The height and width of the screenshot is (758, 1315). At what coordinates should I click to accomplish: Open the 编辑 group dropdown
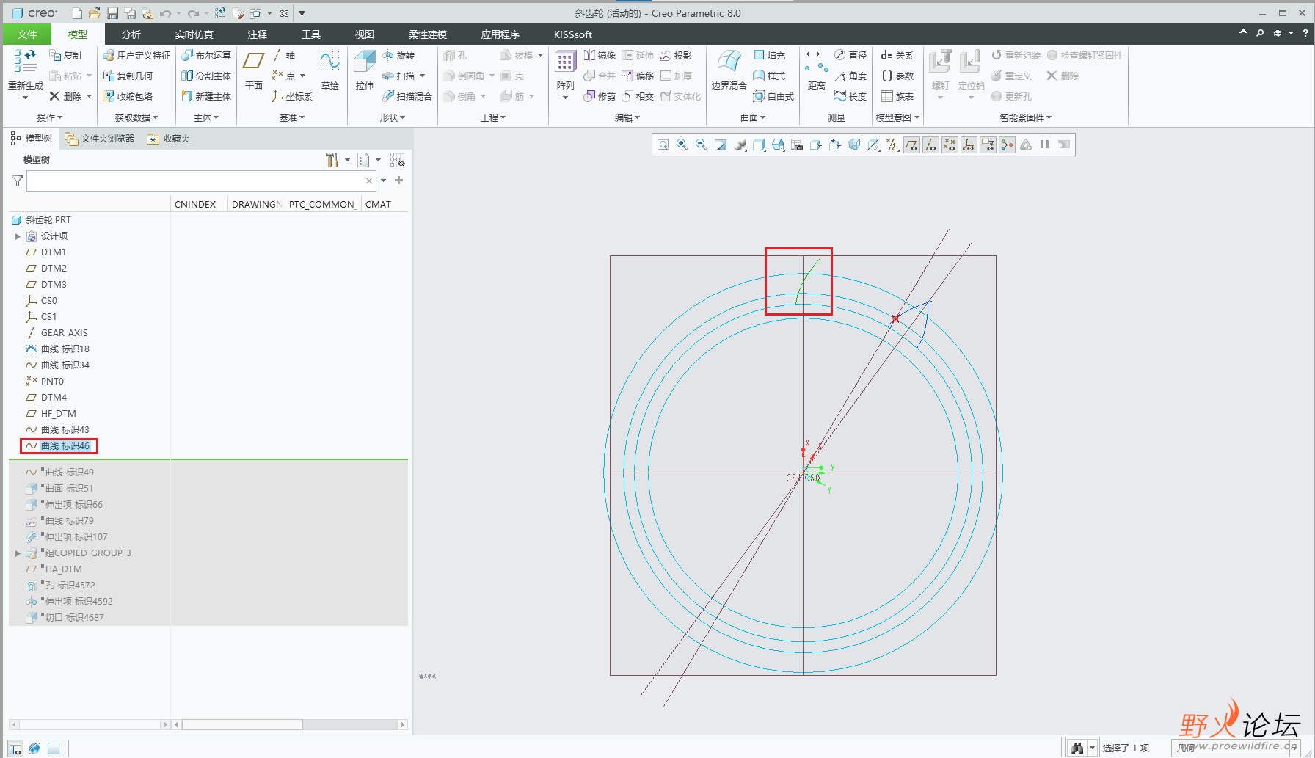pos(627,117)
